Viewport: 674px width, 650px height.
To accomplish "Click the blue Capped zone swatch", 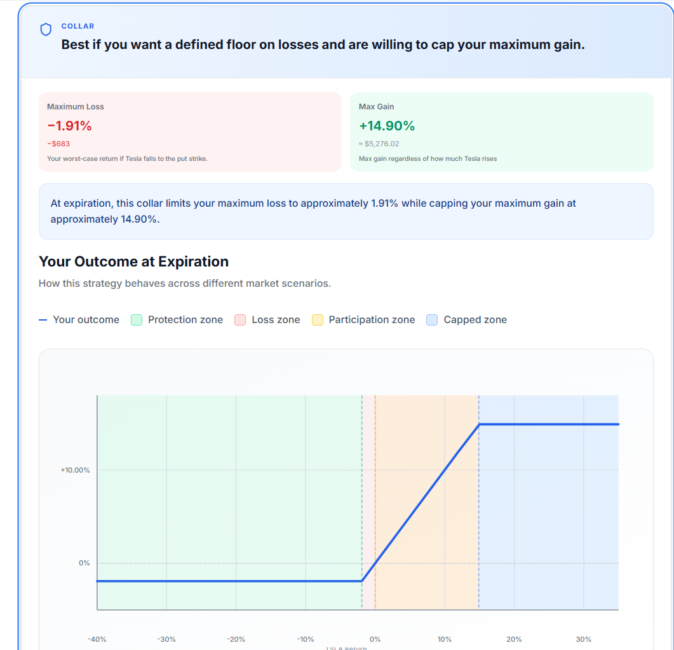I will click(x=432, y=320).
